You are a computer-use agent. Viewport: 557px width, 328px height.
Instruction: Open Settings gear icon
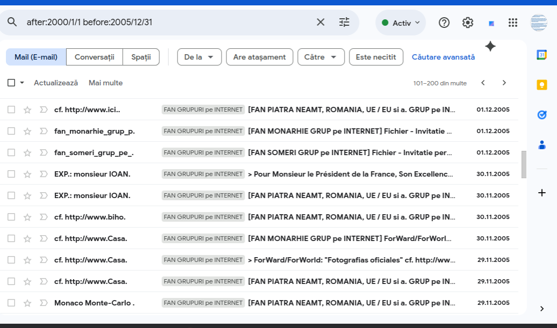[x=468, y=23]
